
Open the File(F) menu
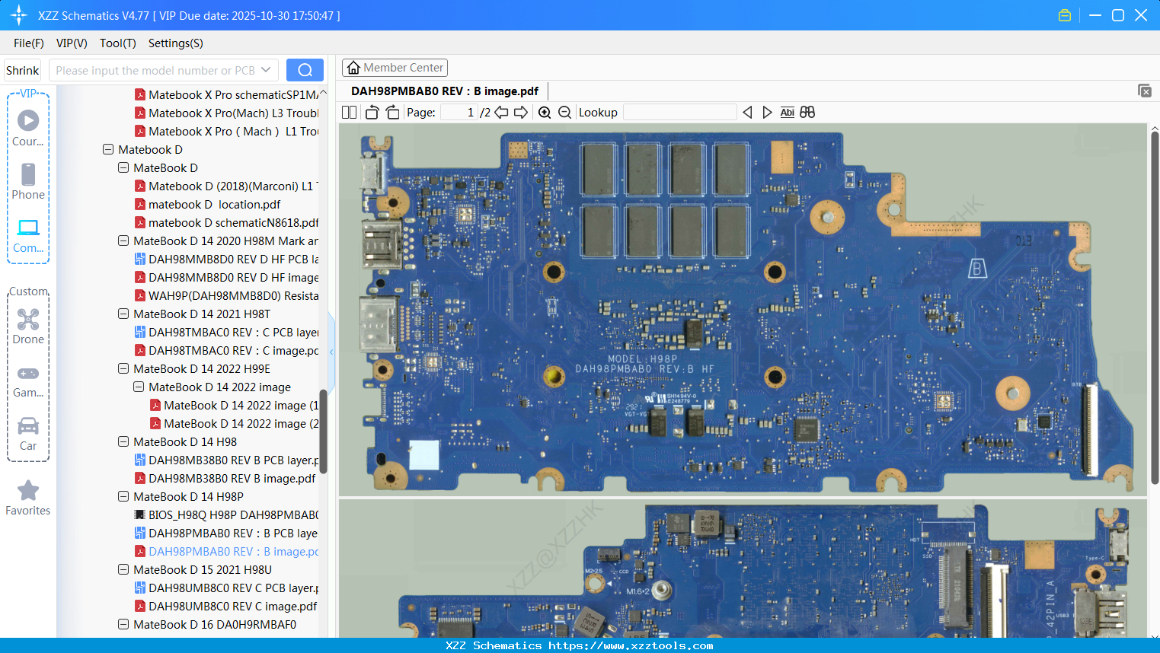[29, 43]
